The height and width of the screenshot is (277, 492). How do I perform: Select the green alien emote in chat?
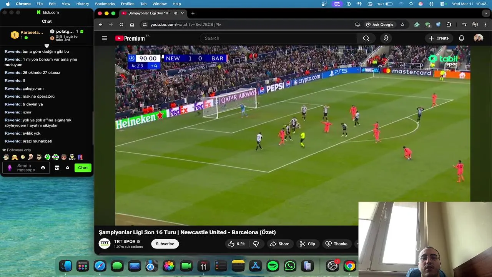(x=47, y=157)
